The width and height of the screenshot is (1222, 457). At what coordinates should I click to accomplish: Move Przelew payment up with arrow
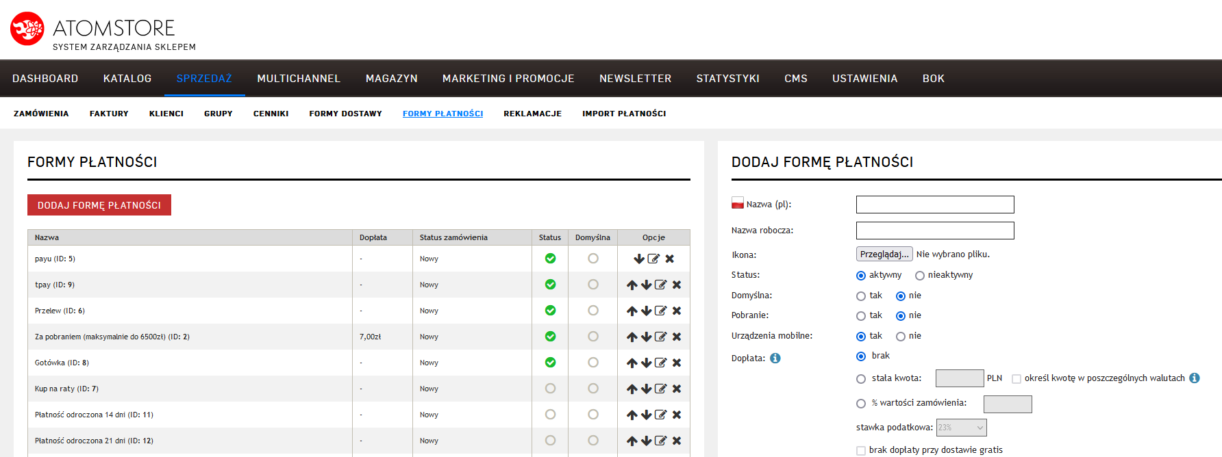(632, 311)
